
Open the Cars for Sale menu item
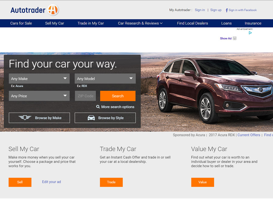(21, 23)
